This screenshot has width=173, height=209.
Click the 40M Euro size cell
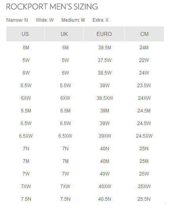(104, 161)
